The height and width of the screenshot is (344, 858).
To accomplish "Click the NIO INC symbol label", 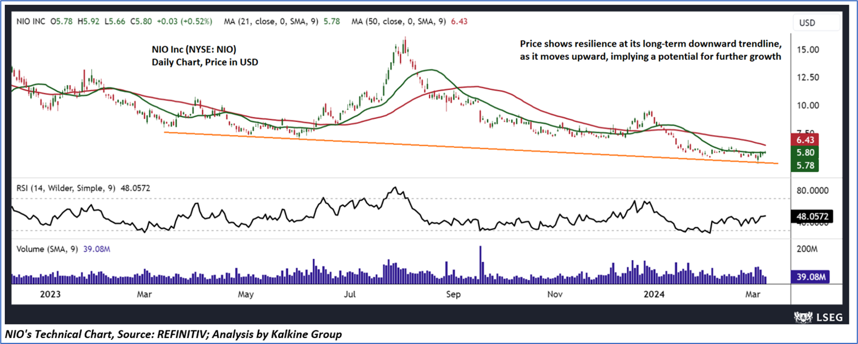I will click(x=29, y=21).
